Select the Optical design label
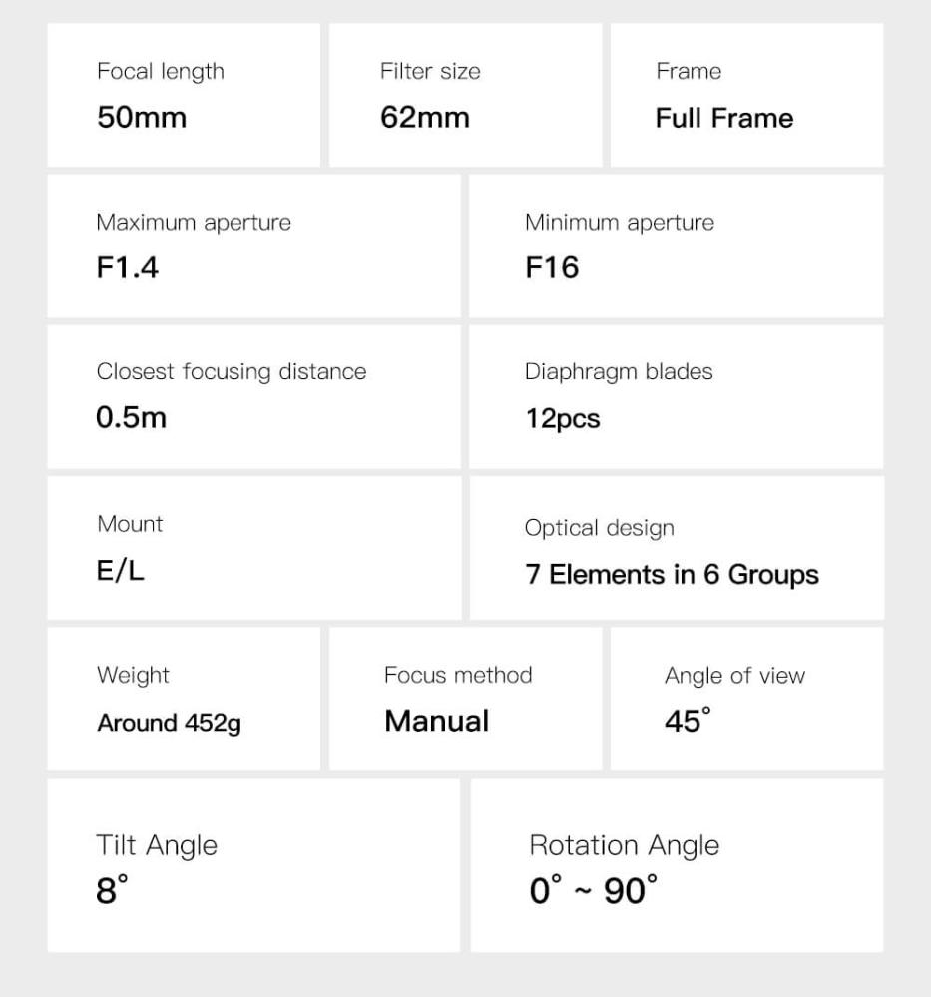Viewport: 931px width, 997px height. 599,528
